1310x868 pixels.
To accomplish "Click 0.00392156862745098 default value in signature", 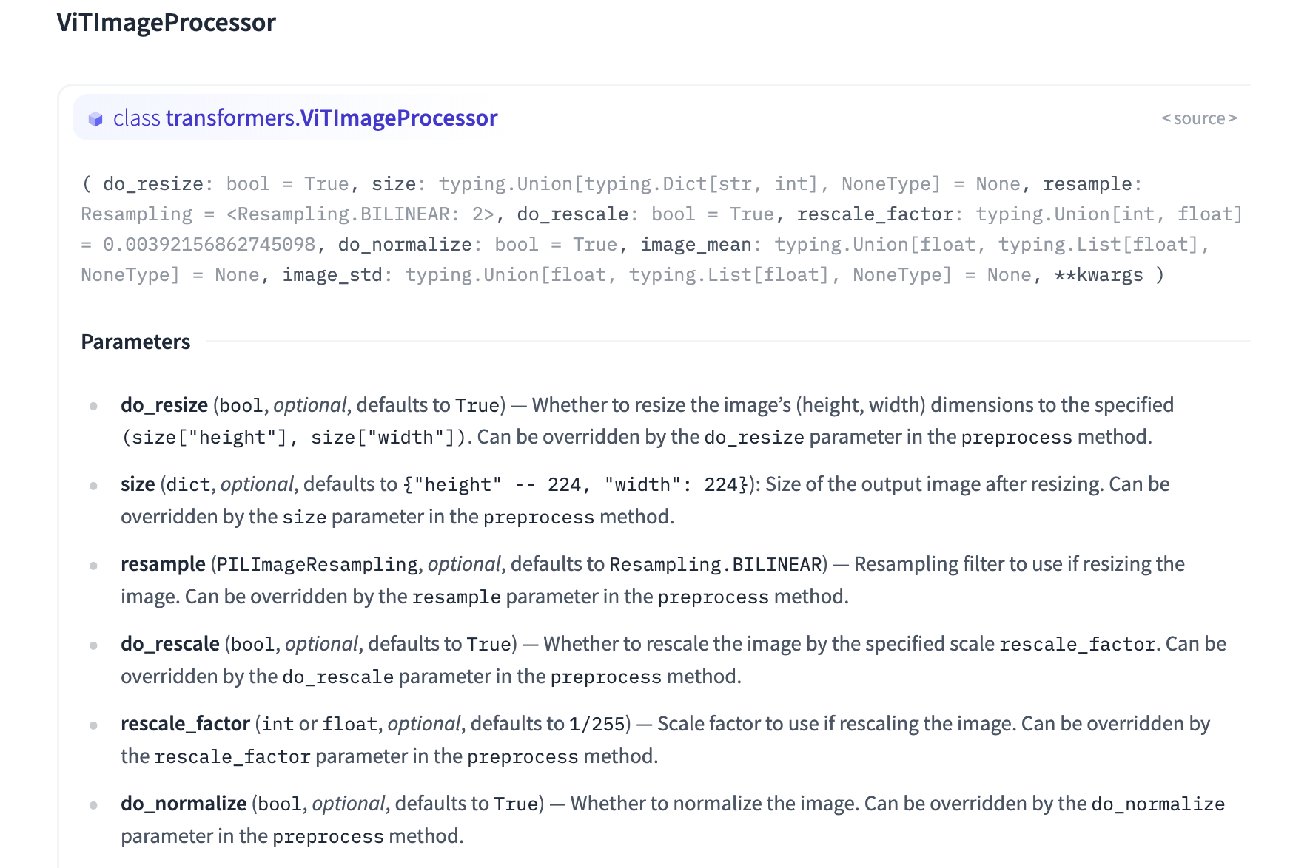I will 209,245.
